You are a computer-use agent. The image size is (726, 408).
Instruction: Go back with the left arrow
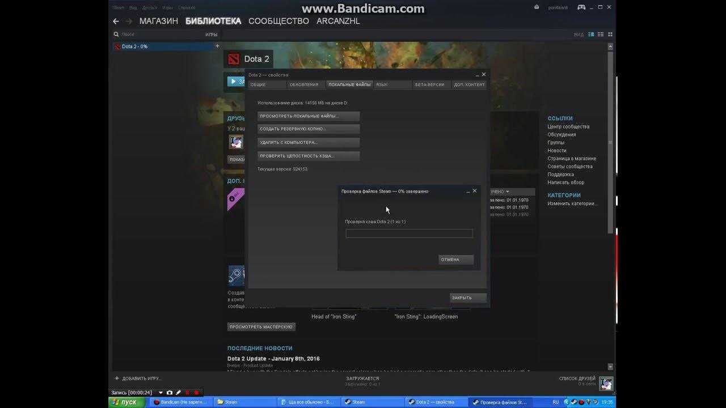point(116,21)
